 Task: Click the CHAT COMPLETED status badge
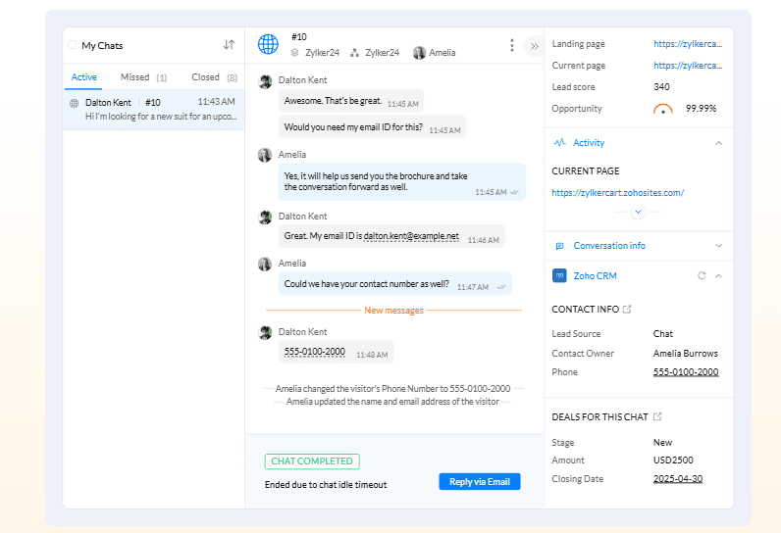click(x=312, y=461)
